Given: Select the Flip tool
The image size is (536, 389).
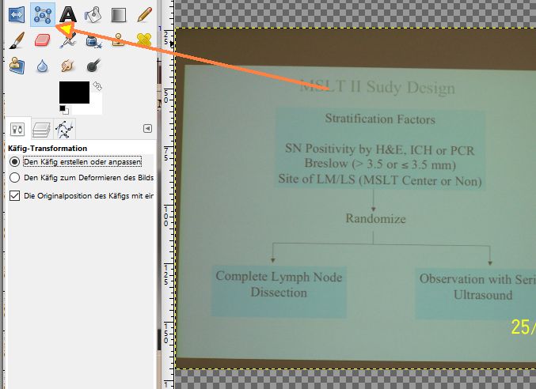Looking at the screenshot, I should pyautogui.click(x=15, y=13).
